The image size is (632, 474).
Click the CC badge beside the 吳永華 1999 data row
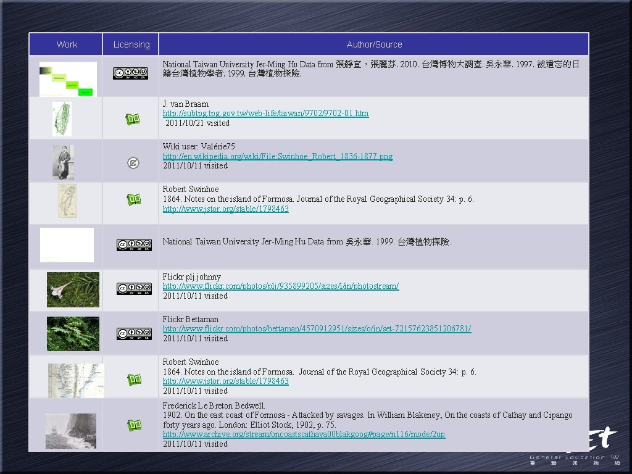(134, 244)
